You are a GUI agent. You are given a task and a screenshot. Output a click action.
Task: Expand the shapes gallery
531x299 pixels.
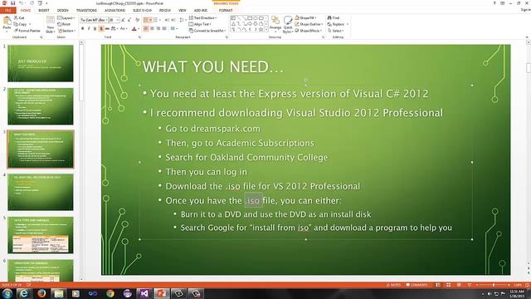(266, 30)
